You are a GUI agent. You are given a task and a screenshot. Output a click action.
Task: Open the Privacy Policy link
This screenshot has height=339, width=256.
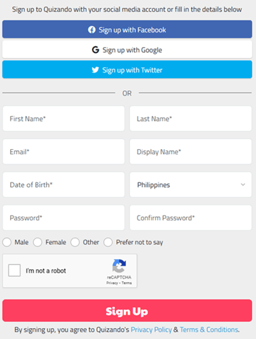(x=151, y=330)
